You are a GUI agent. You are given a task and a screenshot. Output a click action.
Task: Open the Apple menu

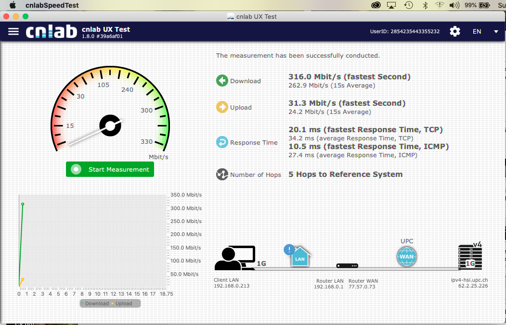pos(13,5)
